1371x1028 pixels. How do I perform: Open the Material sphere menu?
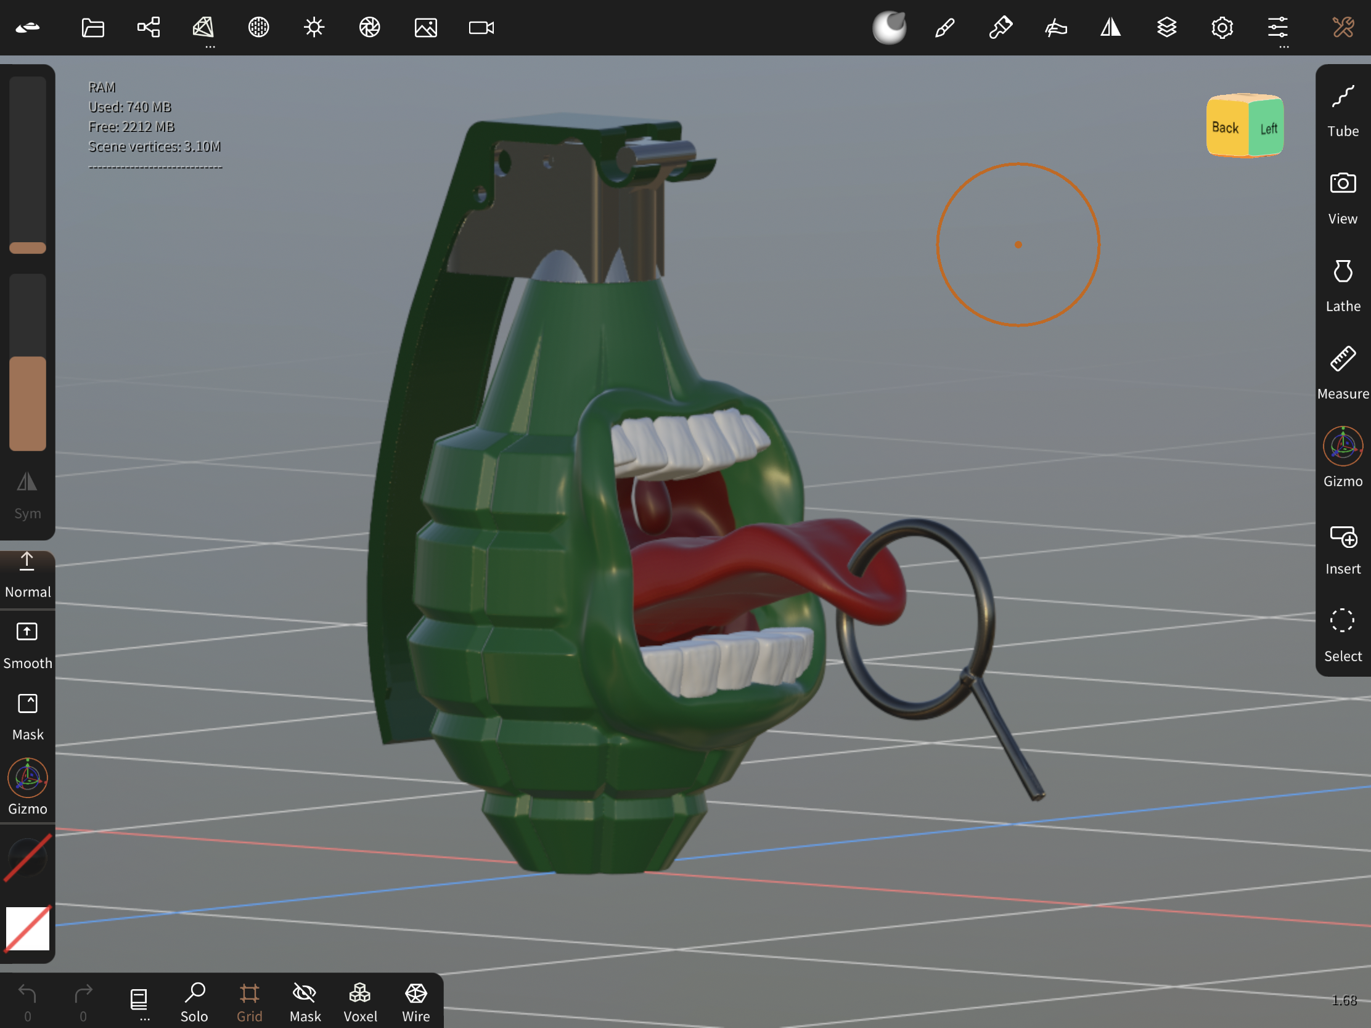click(x=258, y=27)
